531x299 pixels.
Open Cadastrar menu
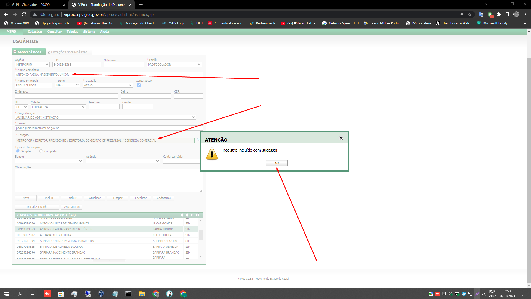[35, 32]
